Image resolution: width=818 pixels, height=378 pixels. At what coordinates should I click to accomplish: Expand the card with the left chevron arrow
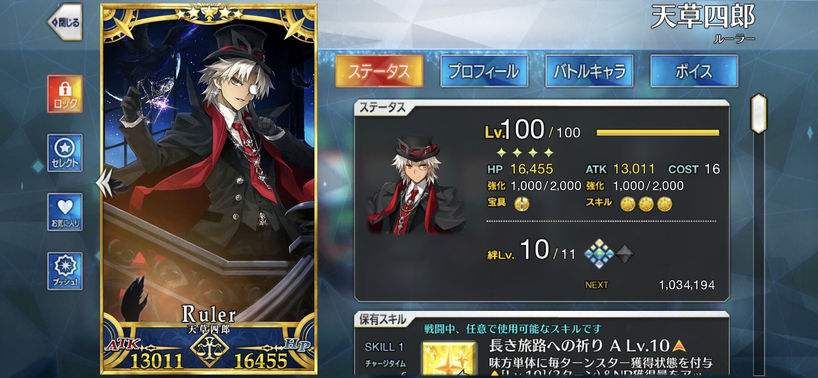pos(104,183)
